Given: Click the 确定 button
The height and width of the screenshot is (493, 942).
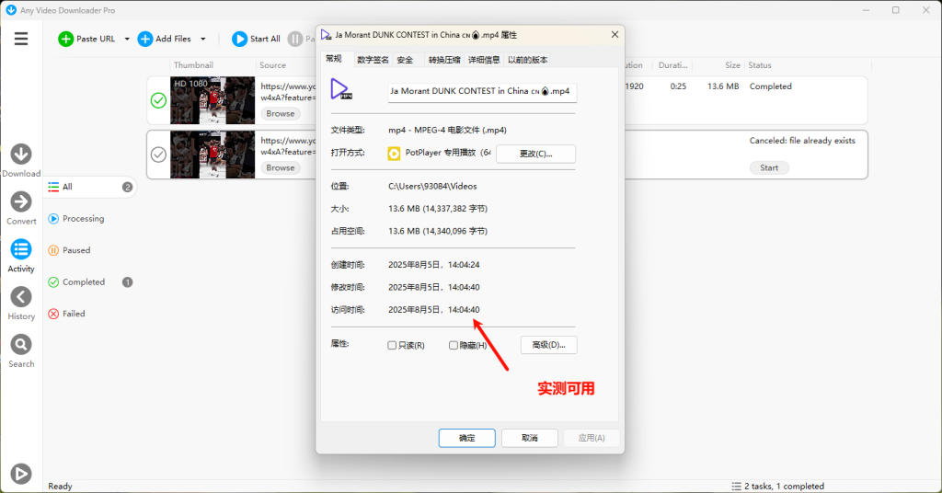Looking at the screenshot, I should coord(466,438).
